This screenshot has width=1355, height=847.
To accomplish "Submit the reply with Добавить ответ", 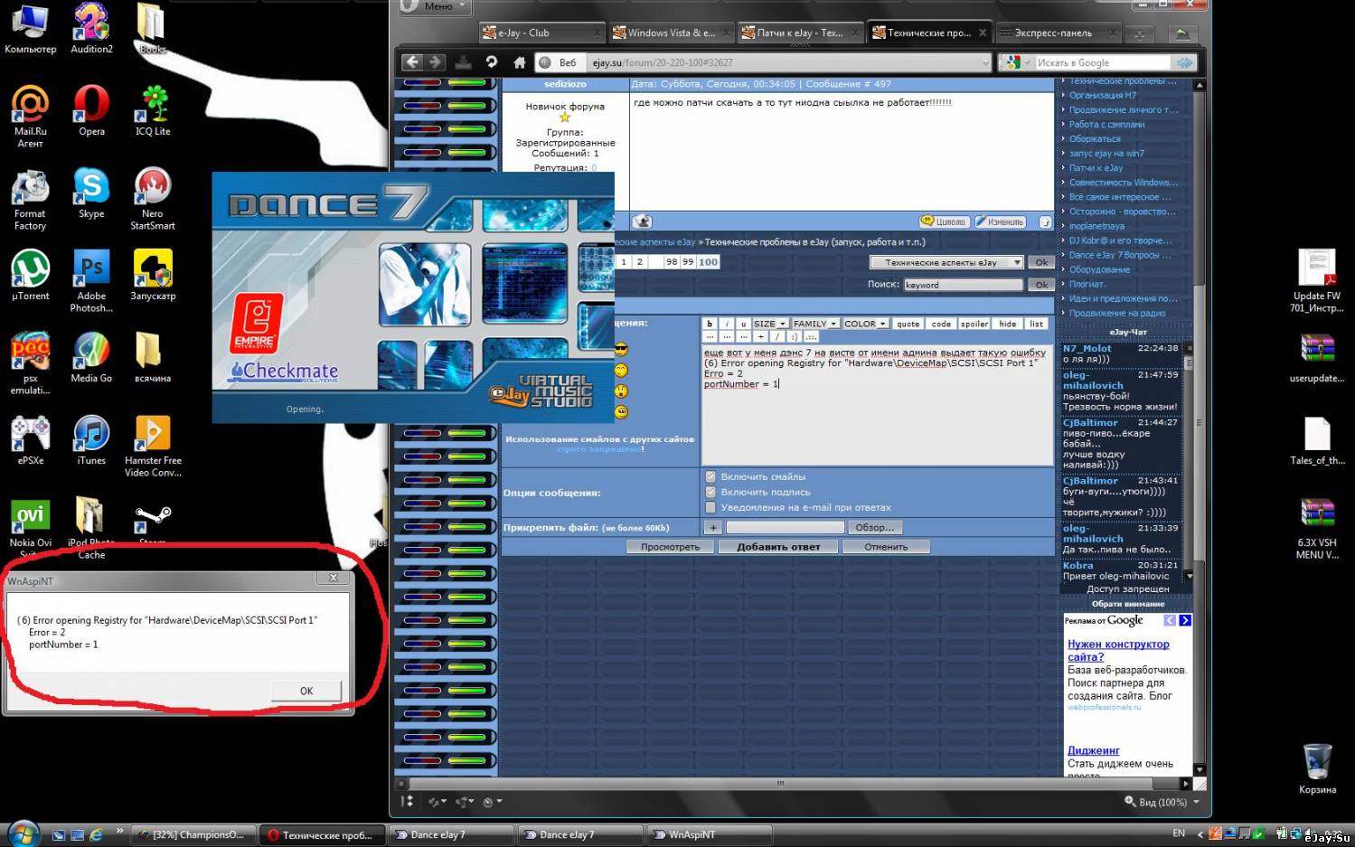I will (778, 547).
